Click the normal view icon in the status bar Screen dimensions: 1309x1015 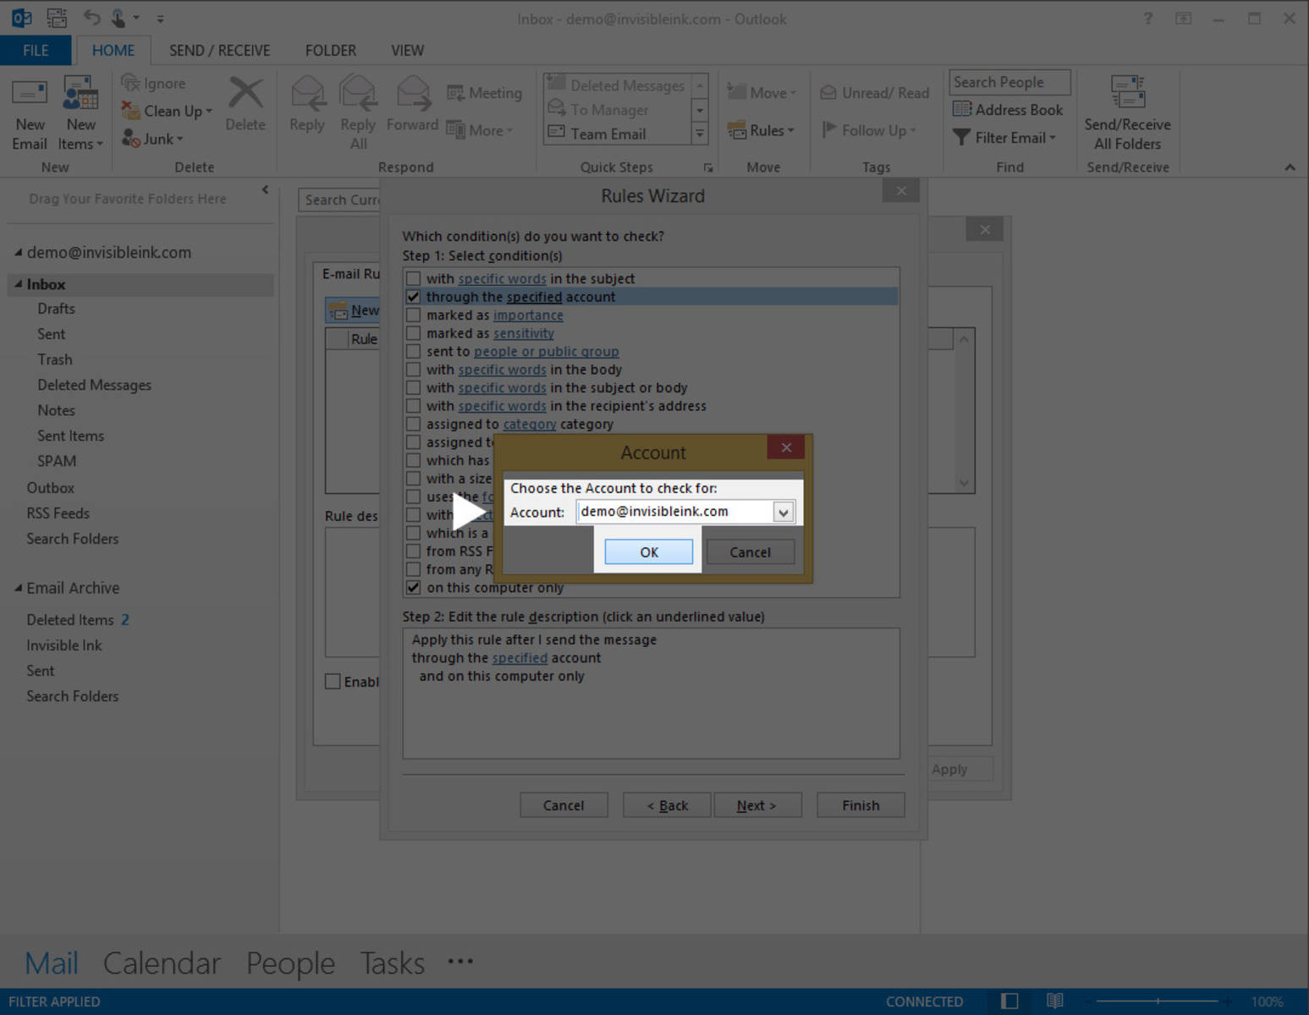pos(1009,1001)
